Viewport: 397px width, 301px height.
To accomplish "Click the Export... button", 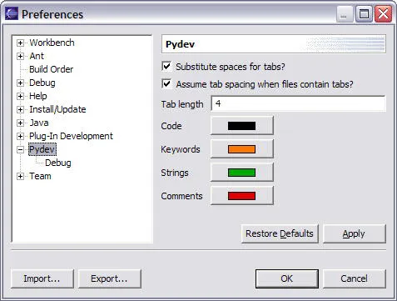I will (x=110, y=278).
